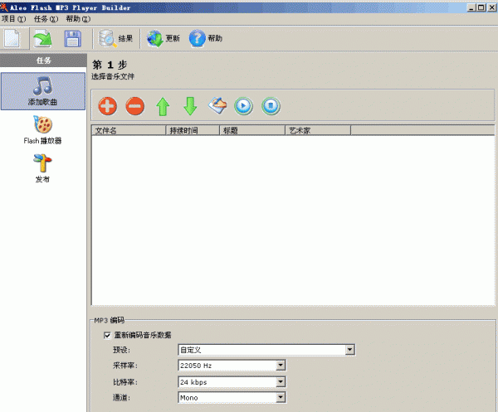This screenshot has width=498, height=412.
Task: Open 结果 results toolbar button
Action: point(115,38)
